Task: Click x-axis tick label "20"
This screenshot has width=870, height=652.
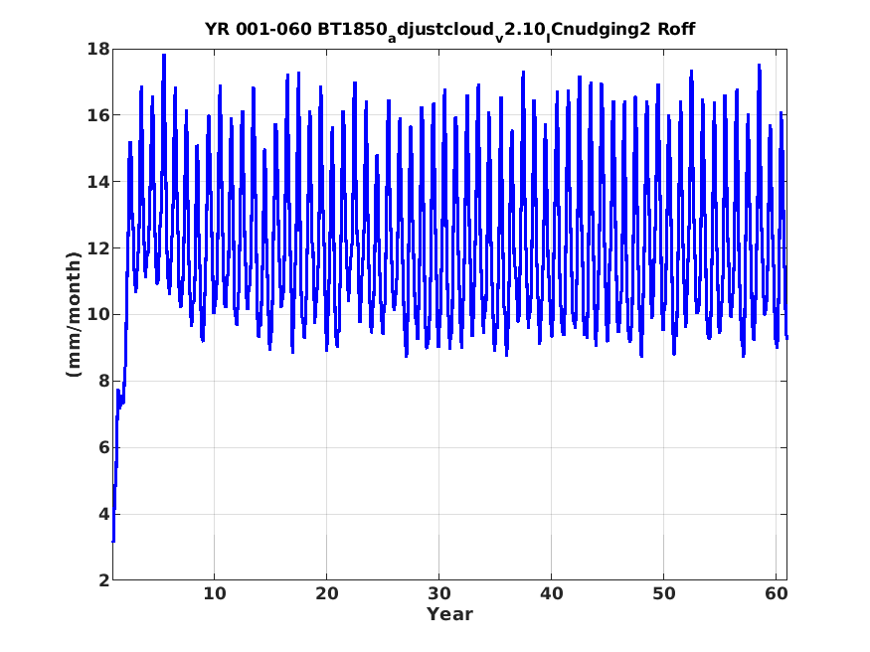Action: pyautogui.click(x=327, y=593)
